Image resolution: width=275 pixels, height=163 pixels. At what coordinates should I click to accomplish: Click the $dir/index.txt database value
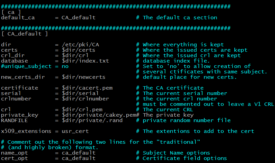pos(85,61)
